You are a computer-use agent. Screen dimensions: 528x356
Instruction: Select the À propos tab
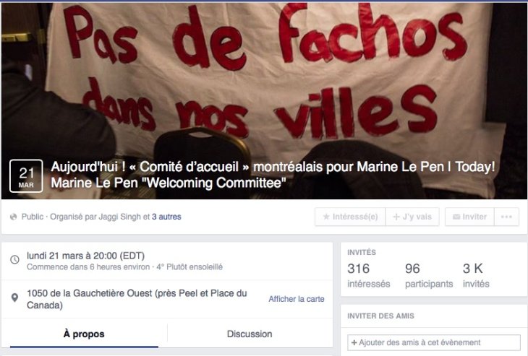84,334
